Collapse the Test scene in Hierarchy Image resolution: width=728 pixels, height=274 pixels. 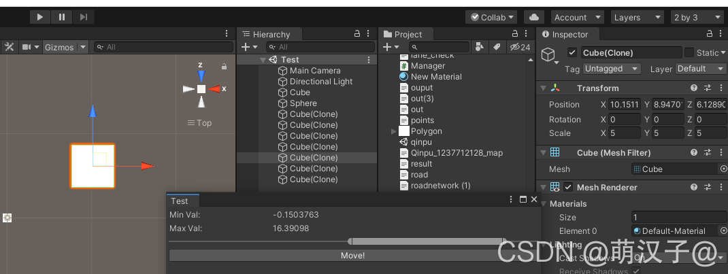pos(263,60)
